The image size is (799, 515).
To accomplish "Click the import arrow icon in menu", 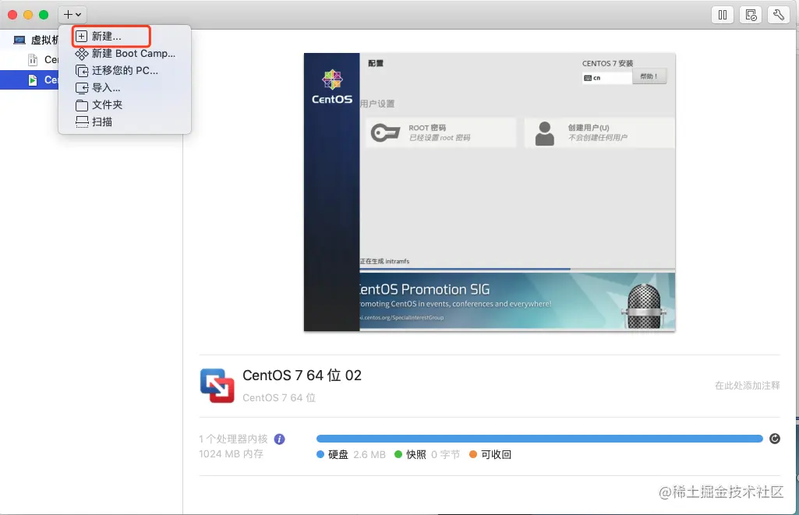I will pyautogui.click(x=82, y=88).
